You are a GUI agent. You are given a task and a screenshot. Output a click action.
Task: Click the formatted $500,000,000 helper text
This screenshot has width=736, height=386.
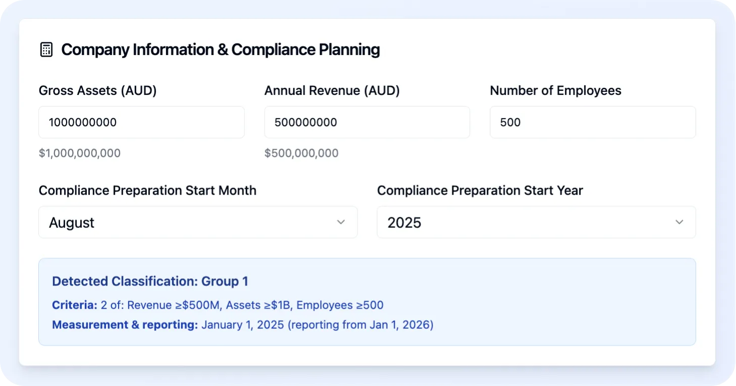301,154
